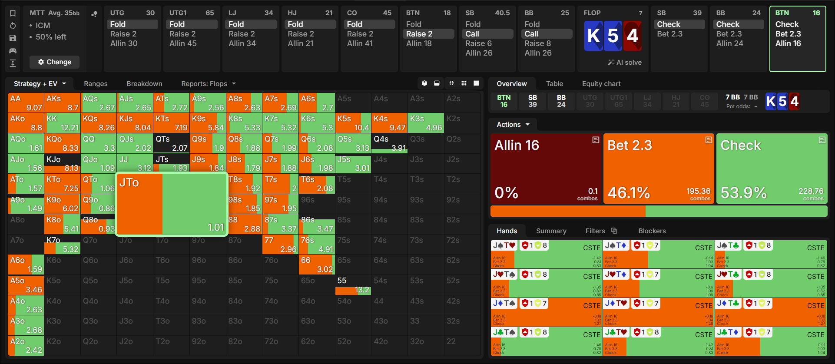Open the Table tab

(554, 83)
